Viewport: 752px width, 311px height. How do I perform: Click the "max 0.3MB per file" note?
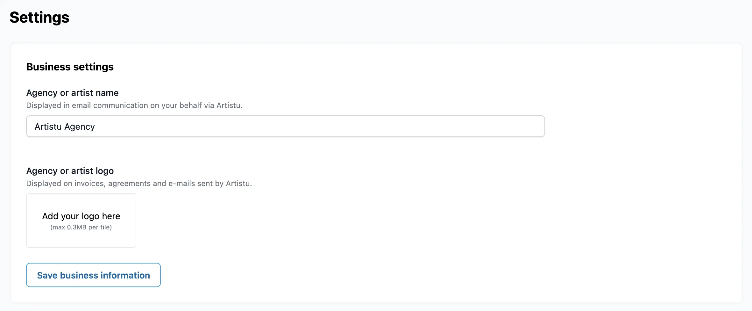[x=81, y=227]
